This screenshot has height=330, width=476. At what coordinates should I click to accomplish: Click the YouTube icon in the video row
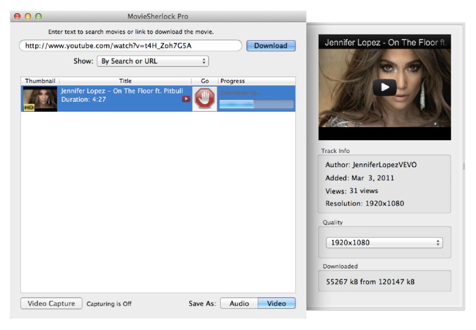pyautogui.click(x=186, y=99)
